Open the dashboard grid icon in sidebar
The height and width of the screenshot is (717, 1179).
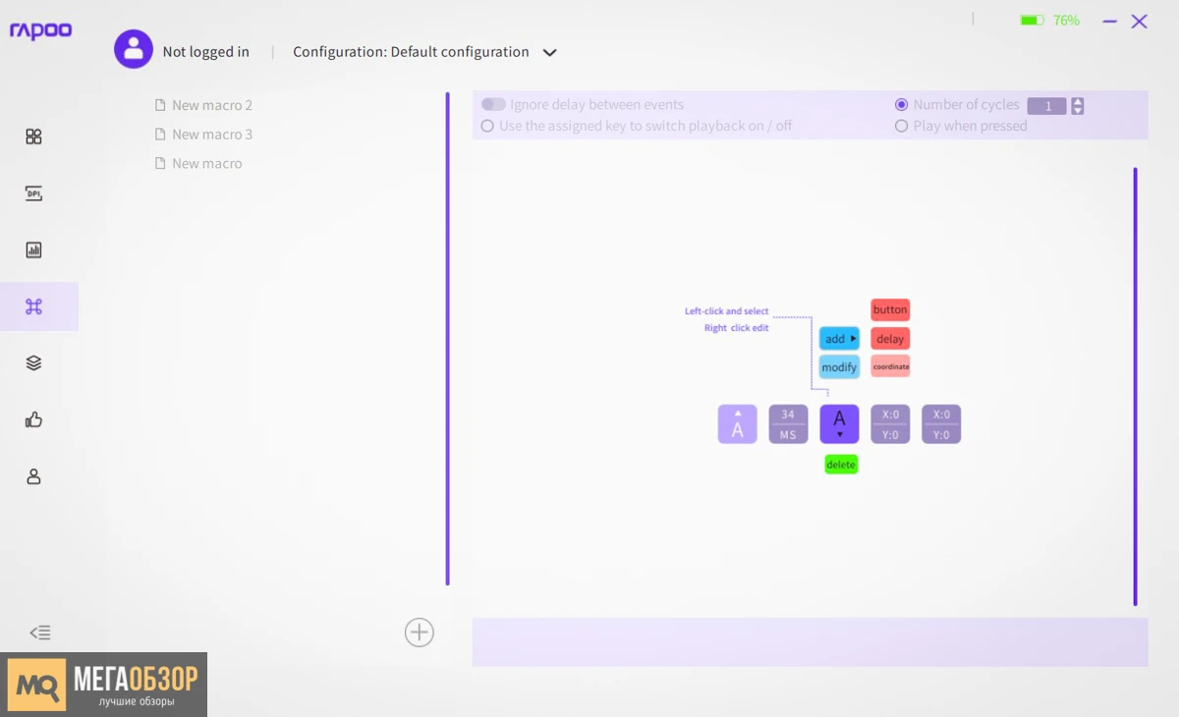coord(33,137)
